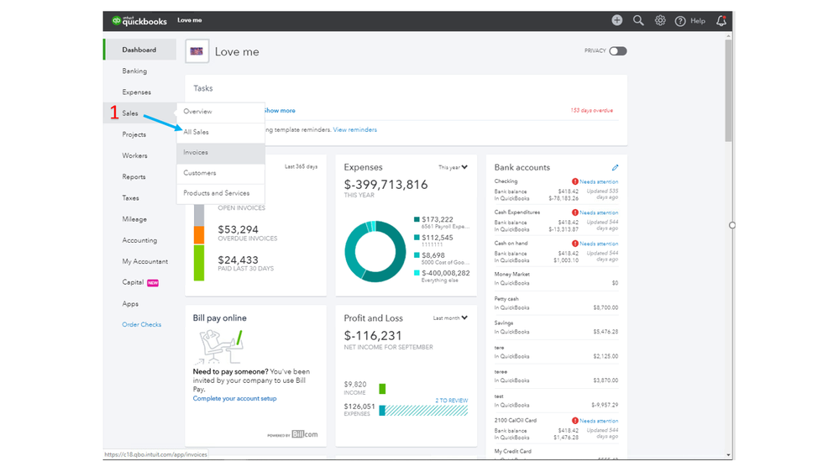Click the scrollbar down arrow

point(728,455)
